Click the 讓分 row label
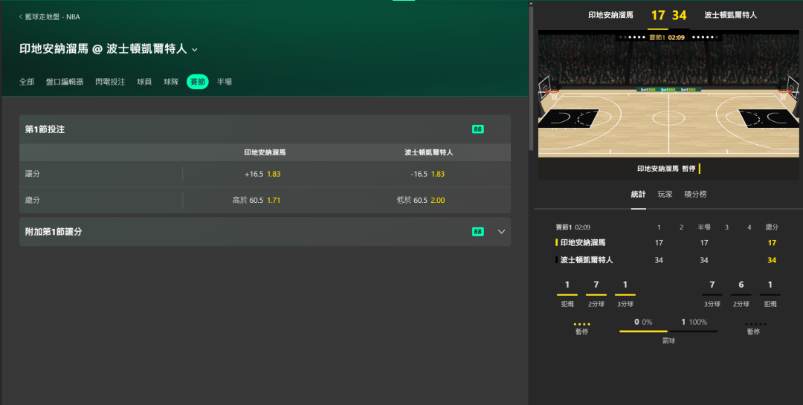Viewport: 803px width, 405px height. point(33,174)
